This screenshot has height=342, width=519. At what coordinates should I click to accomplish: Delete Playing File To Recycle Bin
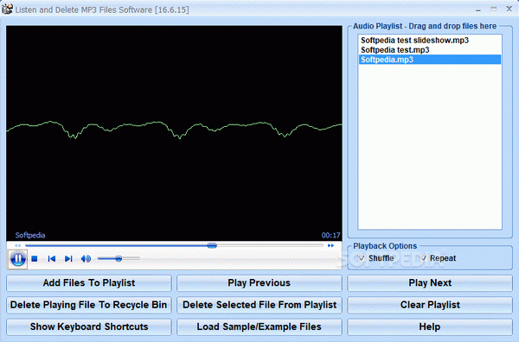coord(89,305)
